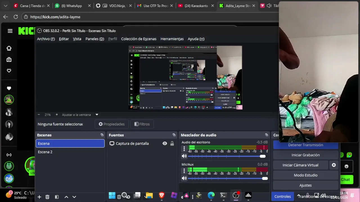
Task: Click the OBS icon in the taskbar
Action: click(x=236, y=195)
